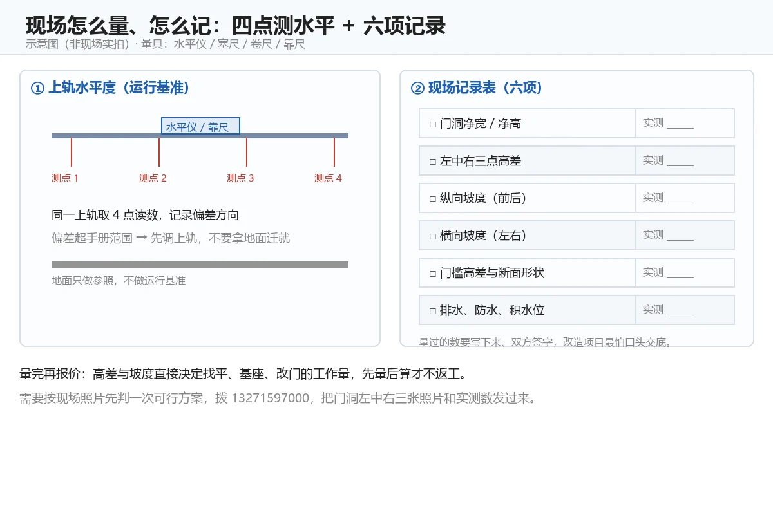Check the 门洞净宽 / 净高 checkbox

[x=433, y=124]
